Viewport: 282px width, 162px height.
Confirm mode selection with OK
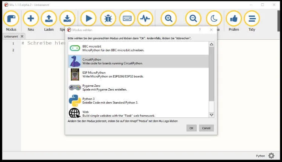pyautogui.click(x=191, y=128)
